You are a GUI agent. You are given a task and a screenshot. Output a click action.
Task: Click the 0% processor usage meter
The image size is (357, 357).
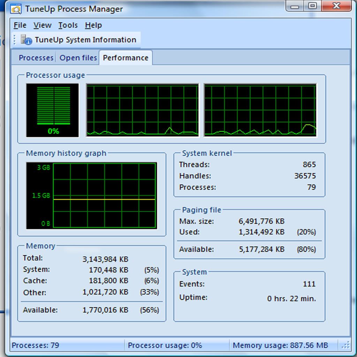52,110
